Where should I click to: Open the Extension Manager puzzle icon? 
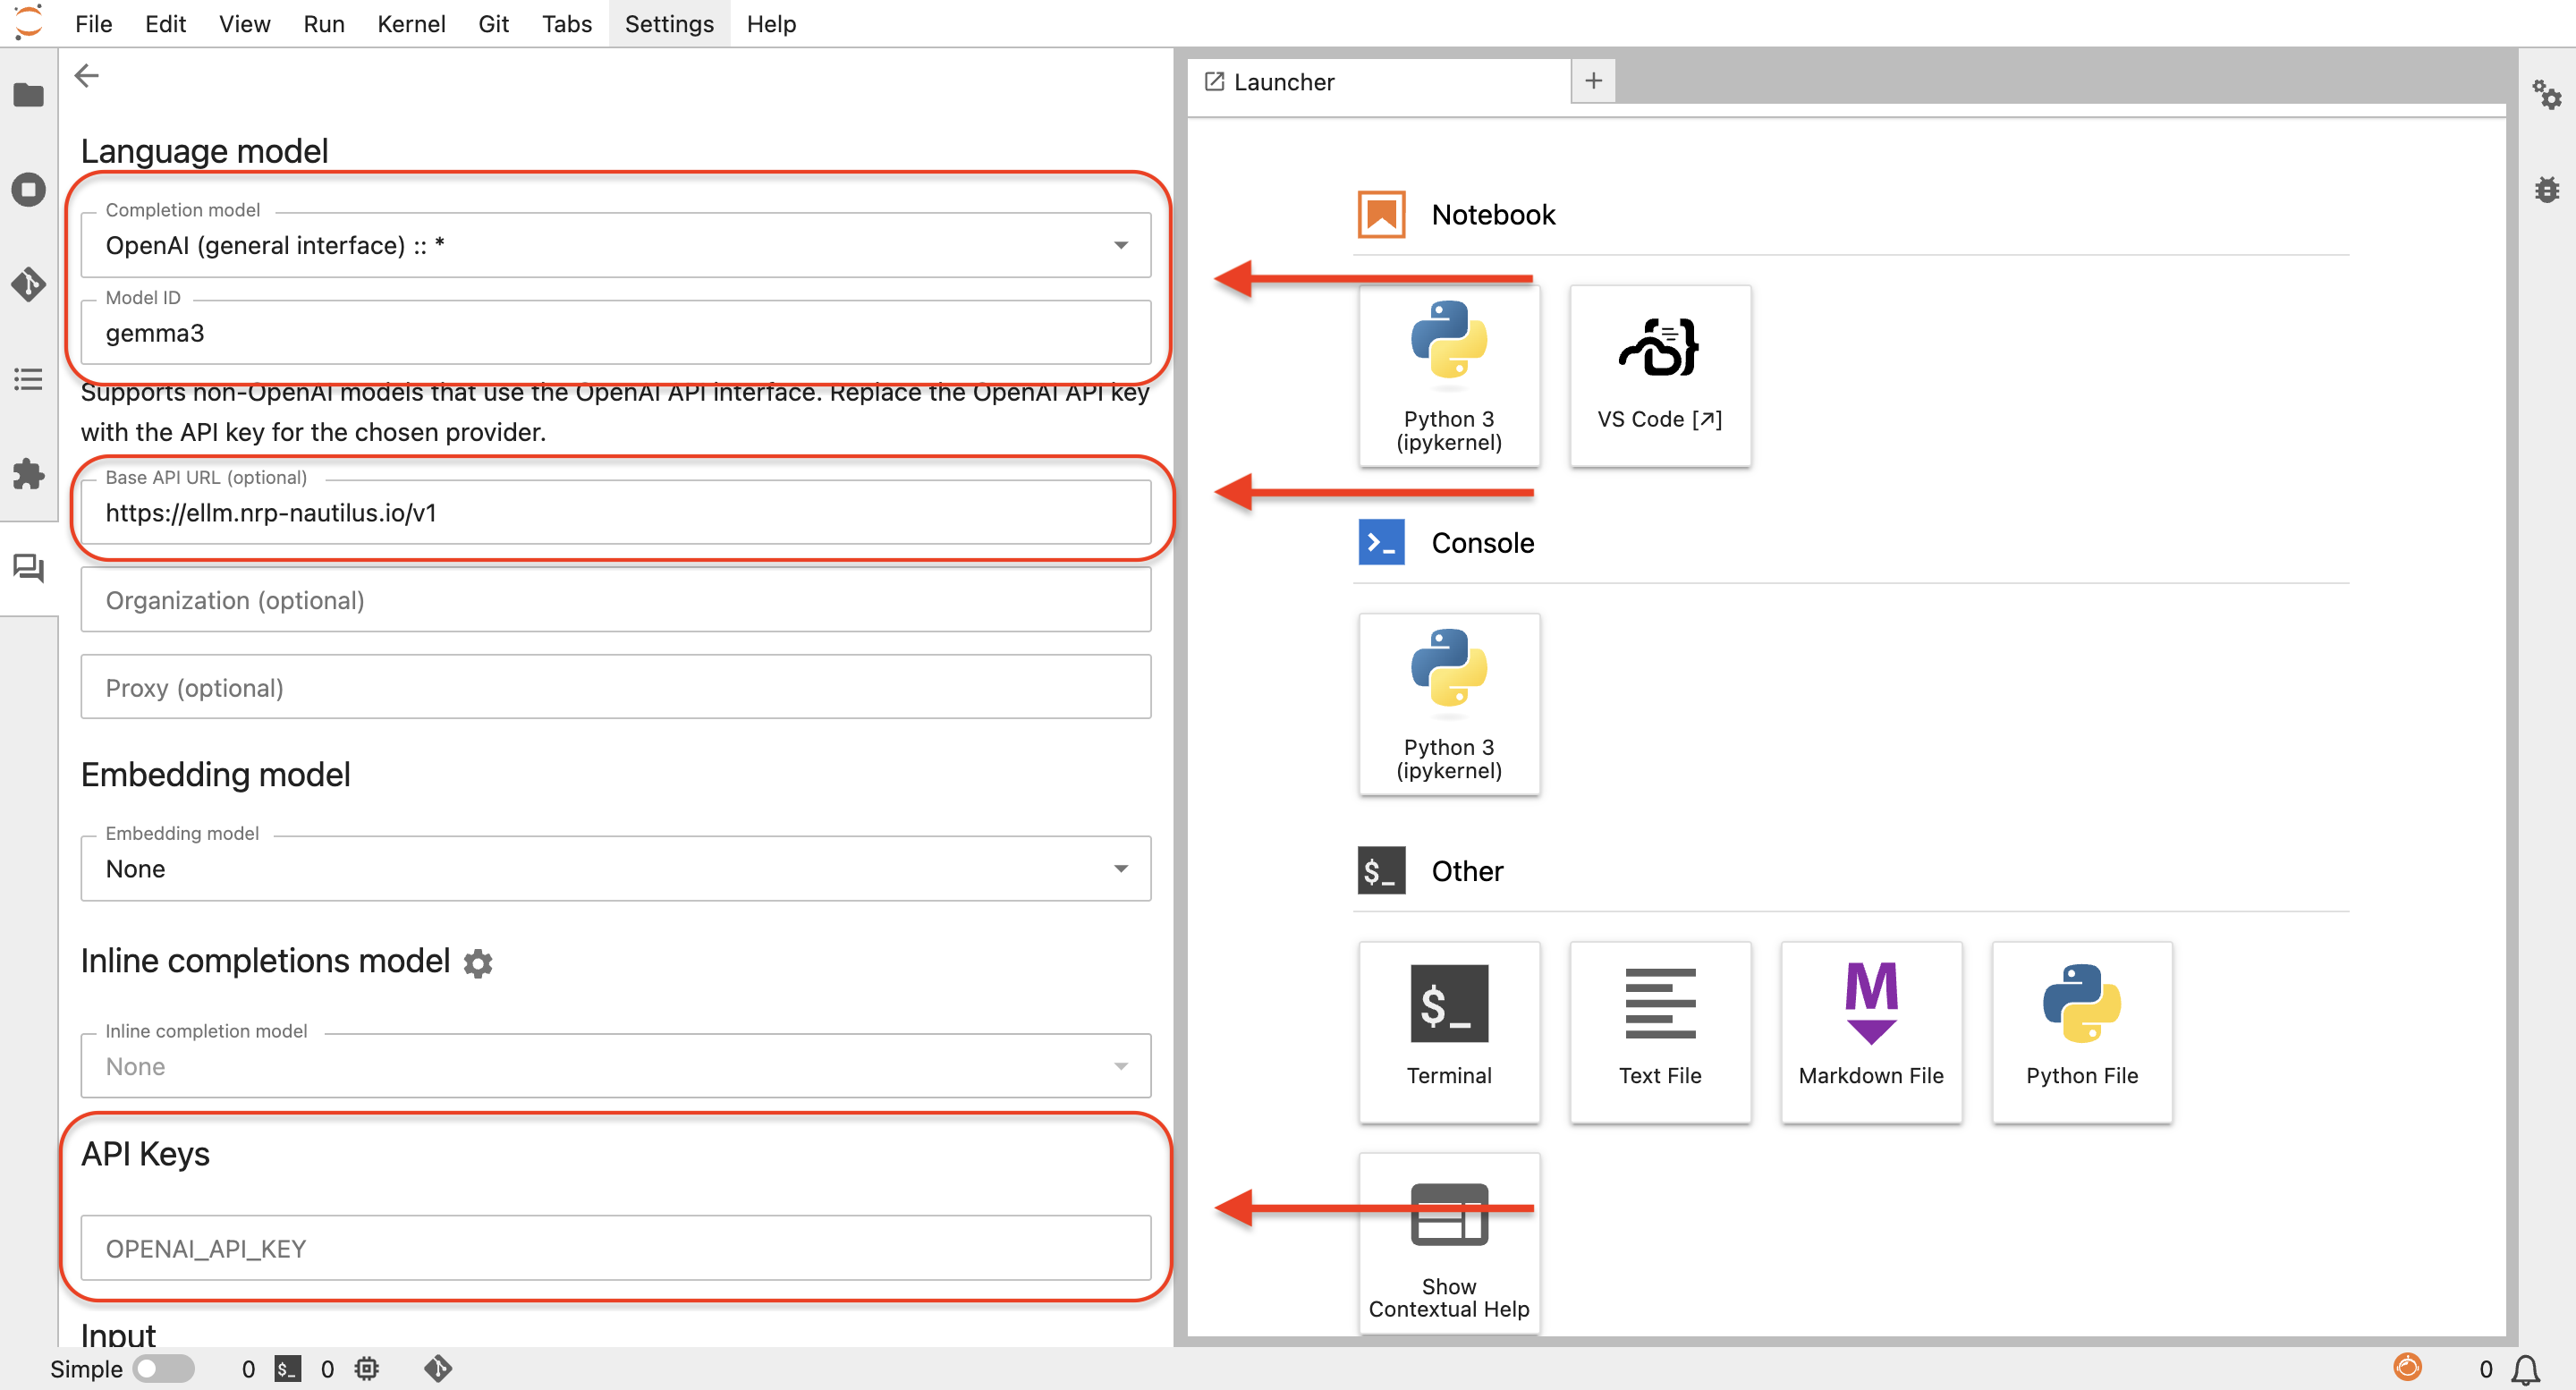[x=28, y=473]
